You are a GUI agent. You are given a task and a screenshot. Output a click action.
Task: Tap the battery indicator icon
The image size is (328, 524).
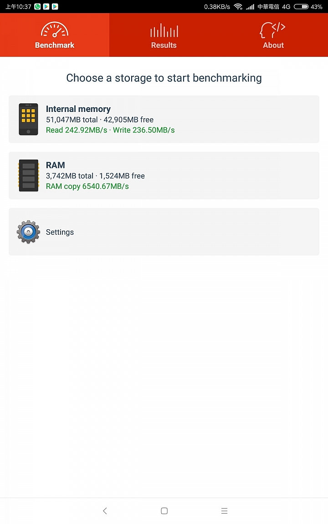point(301,6)
